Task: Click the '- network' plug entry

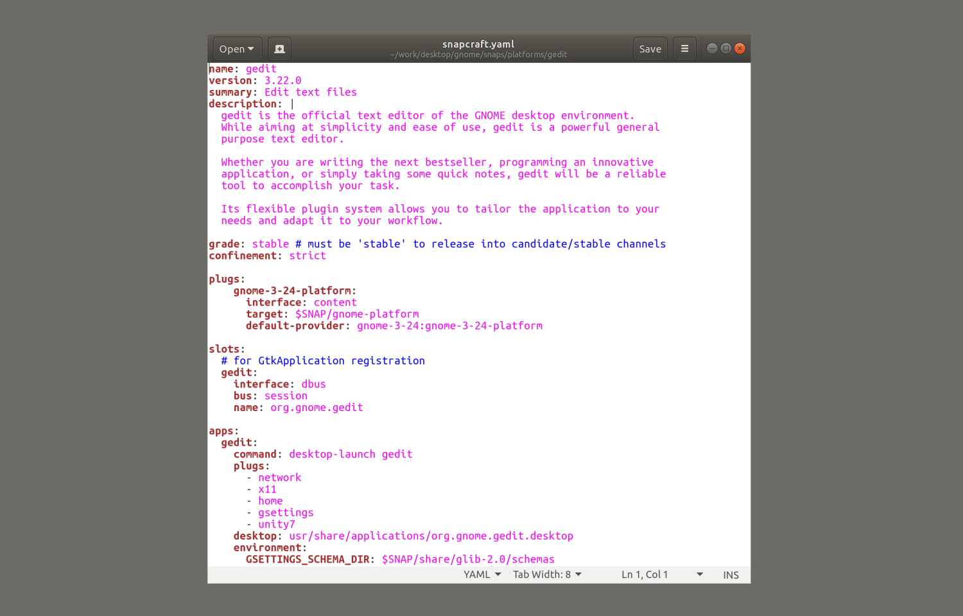Action: (x=273, y=478)
